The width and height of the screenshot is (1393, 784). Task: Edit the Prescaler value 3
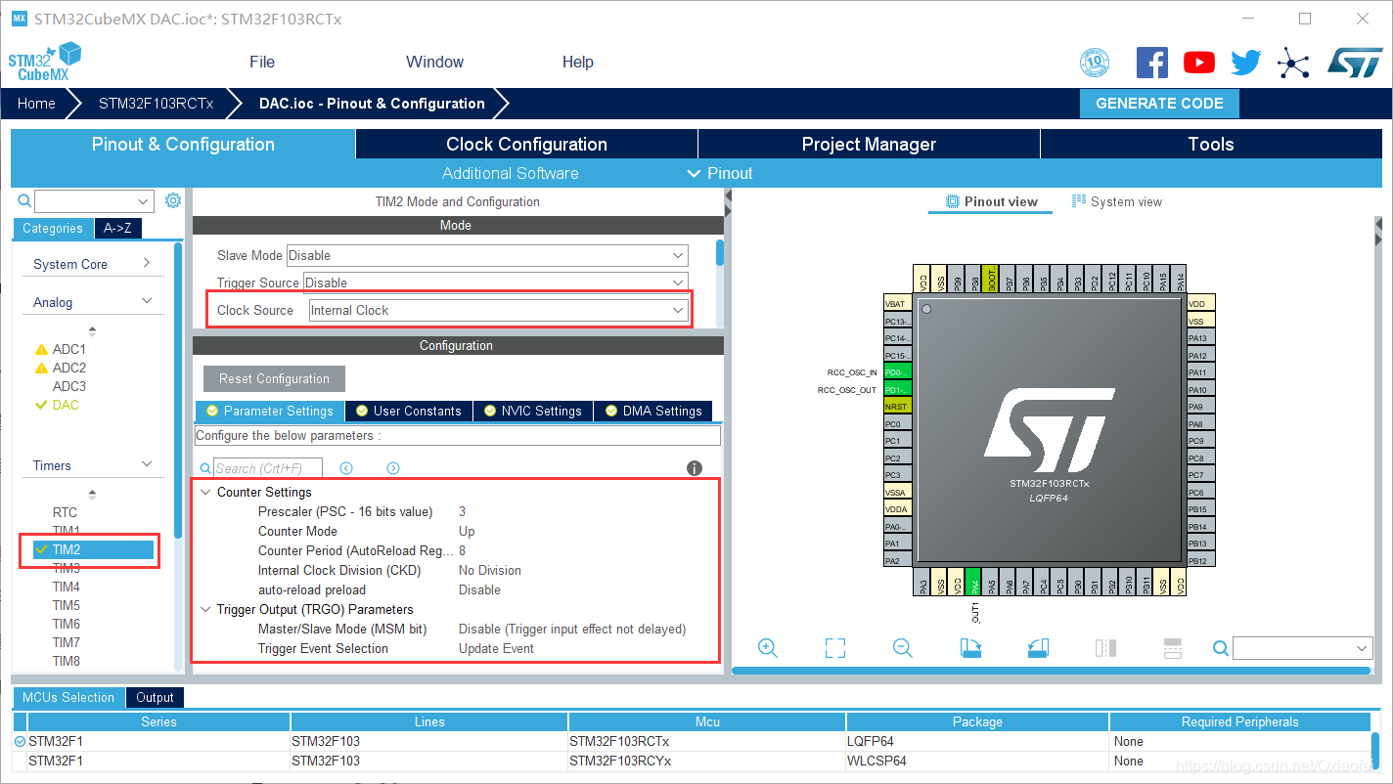tap(463, 511)
